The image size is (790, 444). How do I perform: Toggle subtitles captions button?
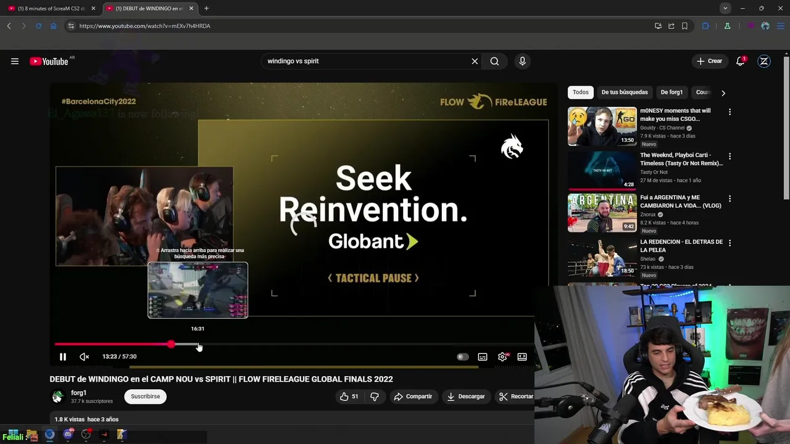483,356
